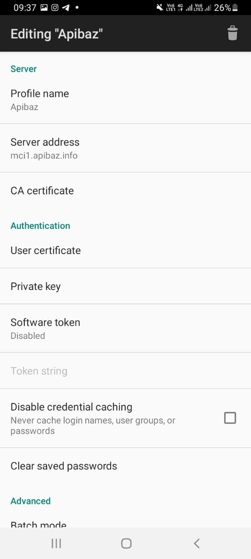Open the Software token setting
Viewport: 251px width, 559px height.
coord(125,328)
